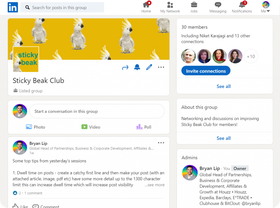Edit group with the pencil icon

point(149,67)
